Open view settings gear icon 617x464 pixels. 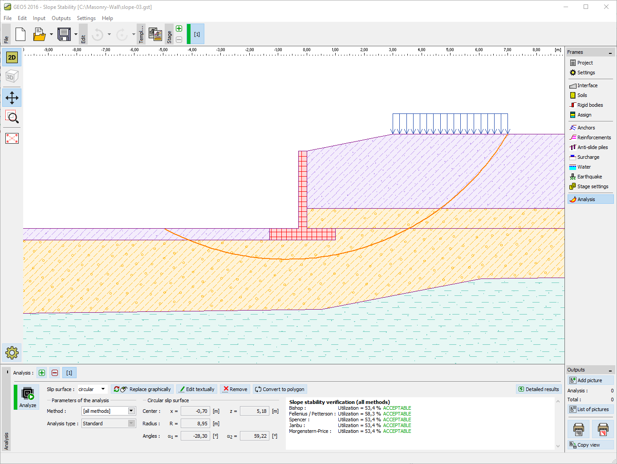pos(12,353)
